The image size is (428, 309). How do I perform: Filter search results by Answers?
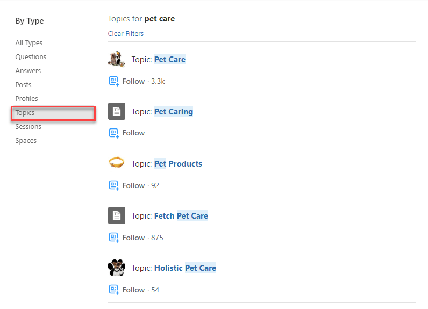point(28,70)
